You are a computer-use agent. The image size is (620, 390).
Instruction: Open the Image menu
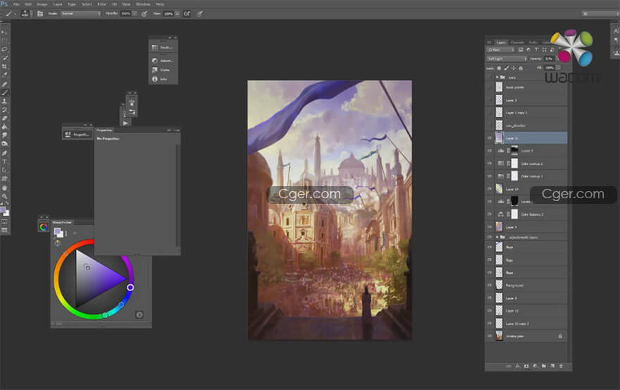pyautogui.click(x=42, y=4)
